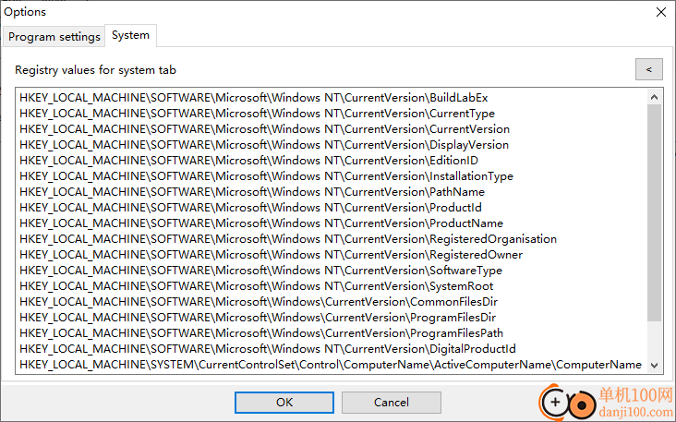Click the '<' collapse button
The height and width of the screenshot is (422, 676).
[649, 69]
